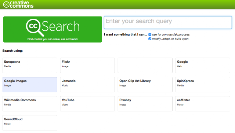The height and width of the screenshot is (133, 235).
Task: Toggle the use for commercial purposes checkbox
Action: 150,34
